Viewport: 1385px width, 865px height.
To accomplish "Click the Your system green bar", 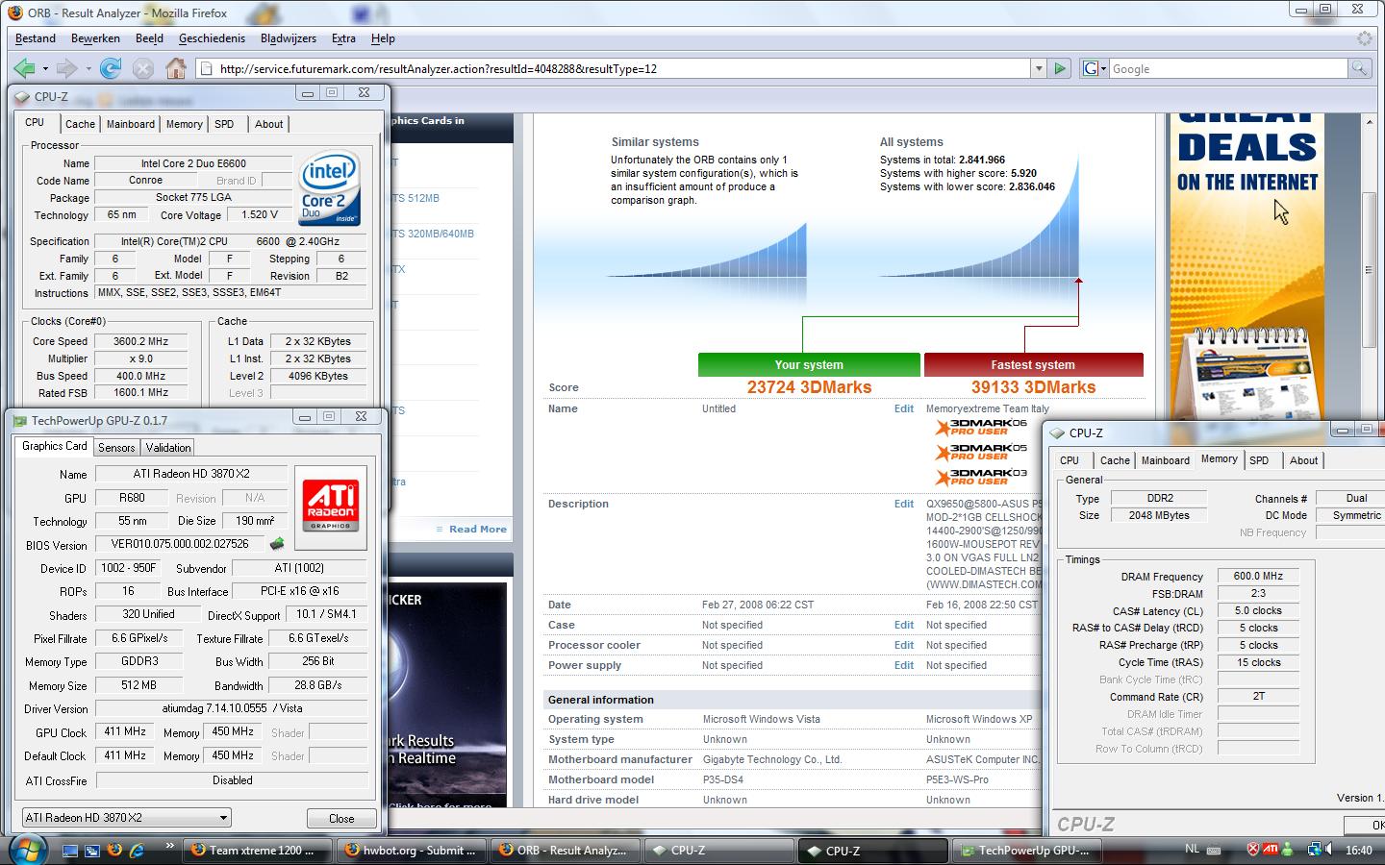I will (x=809, y=365).
